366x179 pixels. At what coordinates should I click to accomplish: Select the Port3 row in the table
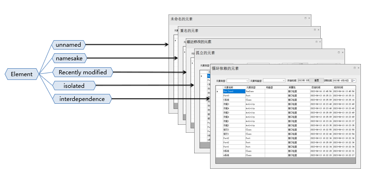click(286, 95)
